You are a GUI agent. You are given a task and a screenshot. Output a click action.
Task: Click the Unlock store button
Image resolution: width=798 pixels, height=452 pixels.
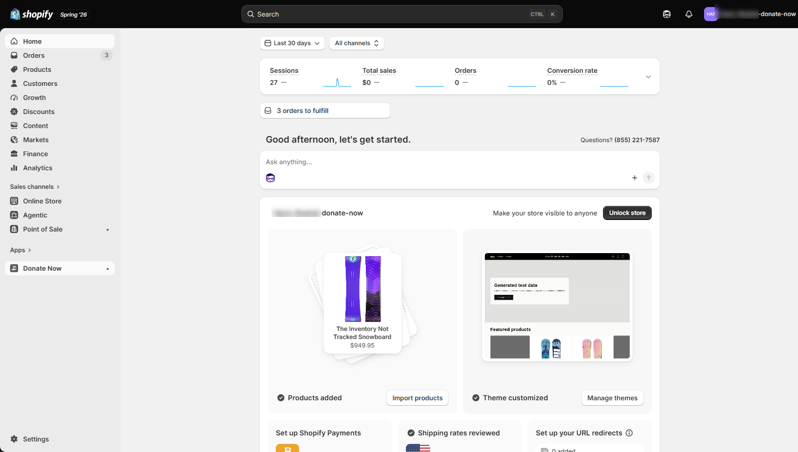[627, 213]
